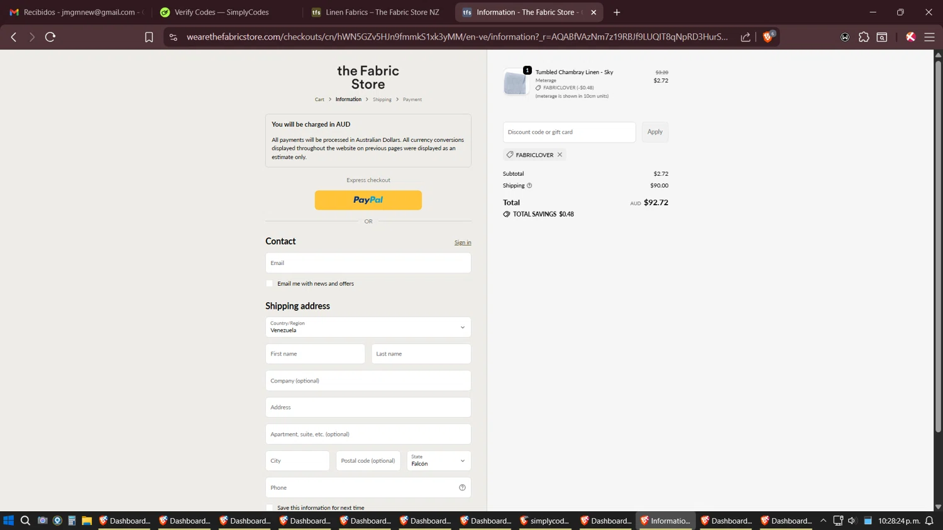943x530 pixels.
Task: Reload the checkout page
Action: [x=50, y=37]
